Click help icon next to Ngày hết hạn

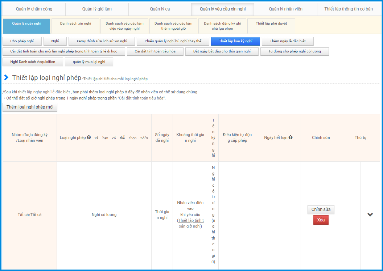(x=291, y=137)
